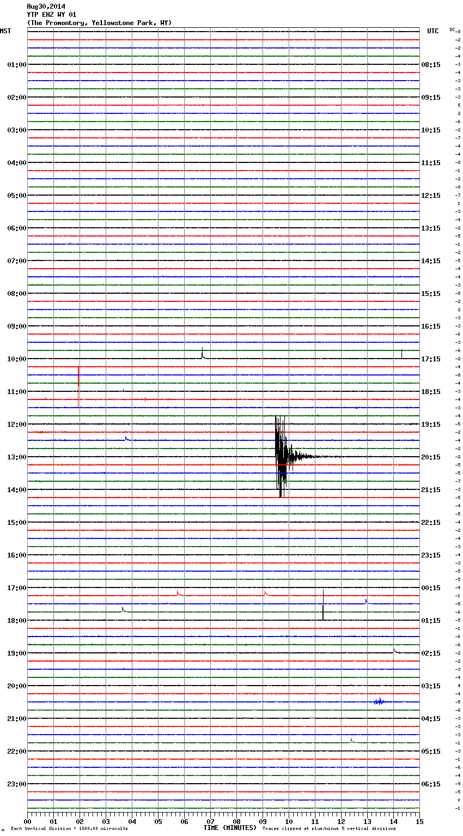
Task: Click the MST label "08:00"
Action: tap(17, 294)
